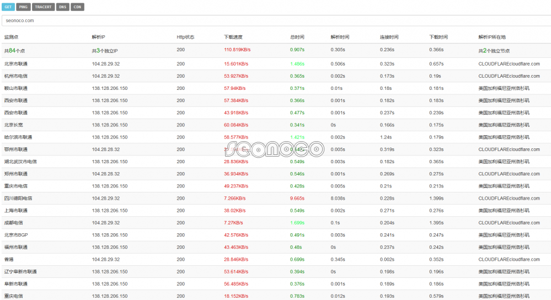Select the GET tab
The image size is (551, 300).
point(8,7)
